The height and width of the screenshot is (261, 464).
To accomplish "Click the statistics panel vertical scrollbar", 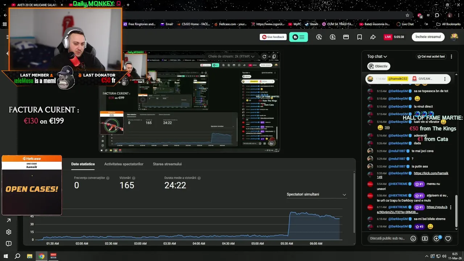I will (354, 202).
